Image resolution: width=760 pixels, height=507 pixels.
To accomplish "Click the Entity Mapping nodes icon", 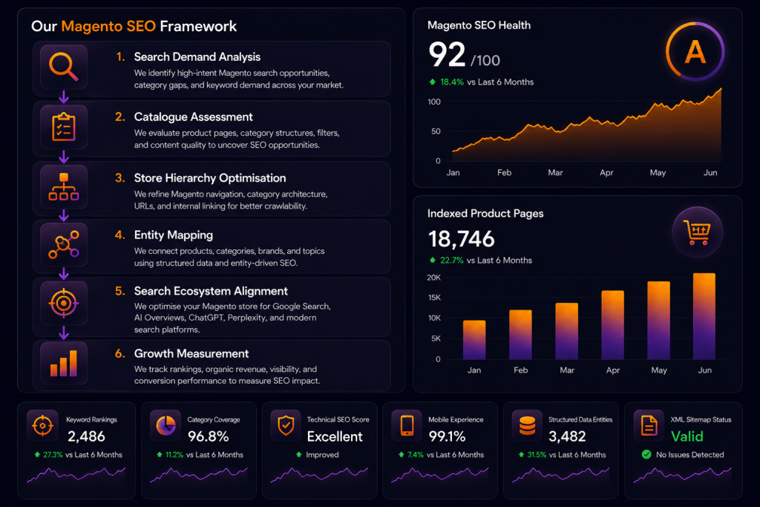I will click(64, 244).
